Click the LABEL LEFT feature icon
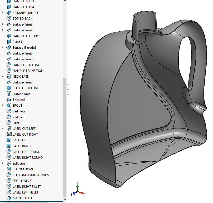Viewport: 213px width, 203px height. click(9, 140)
